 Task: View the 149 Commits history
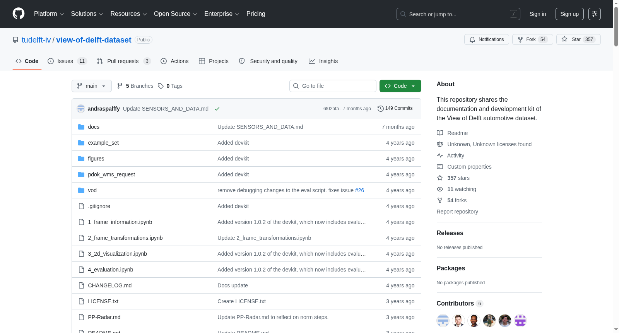click(395, 109)
